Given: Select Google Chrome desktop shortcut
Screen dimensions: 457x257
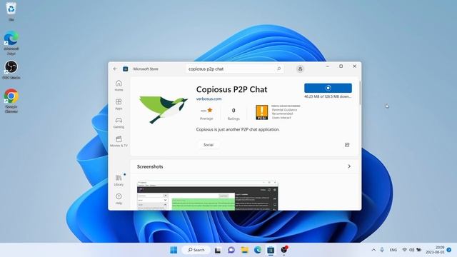Looking at the screenshot, I should point(11,101).
